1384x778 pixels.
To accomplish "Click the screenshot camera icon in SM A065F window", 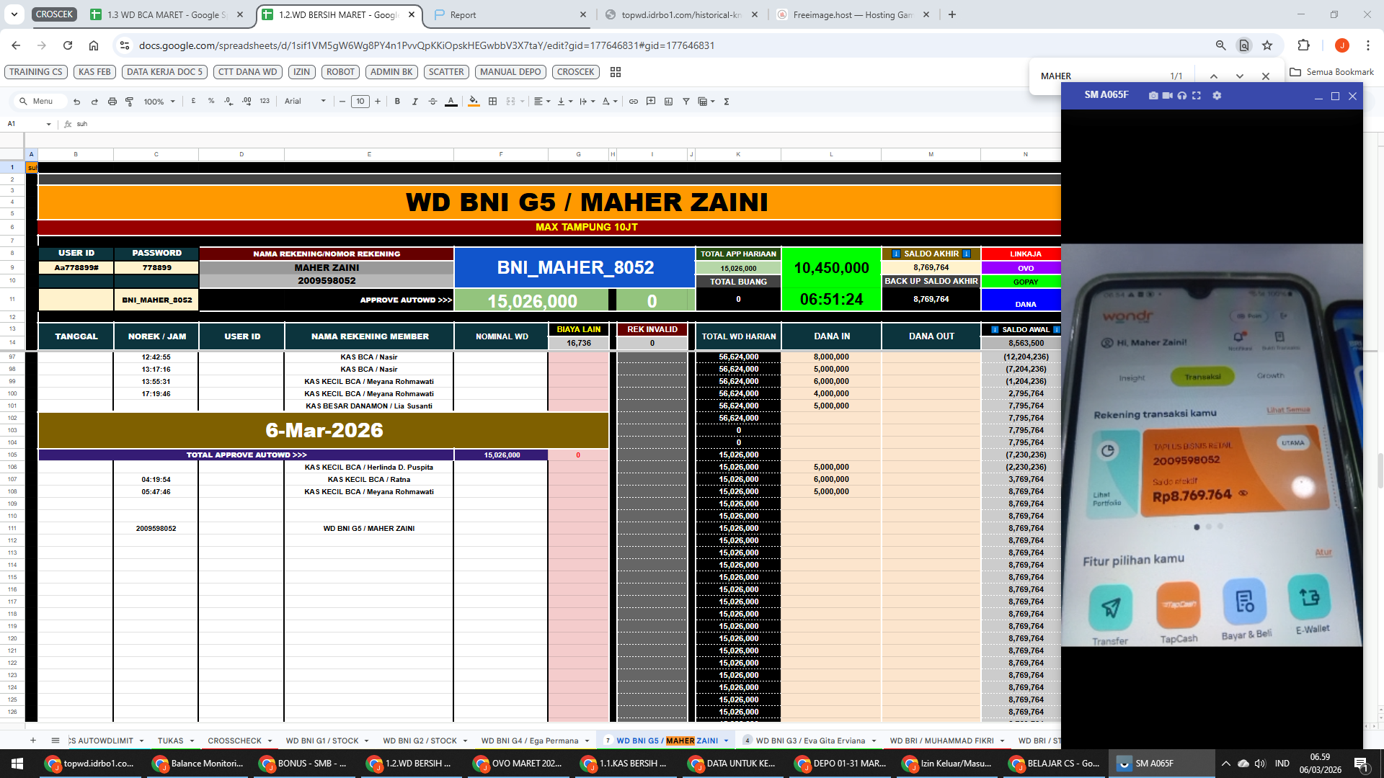I will (1153, 96).
